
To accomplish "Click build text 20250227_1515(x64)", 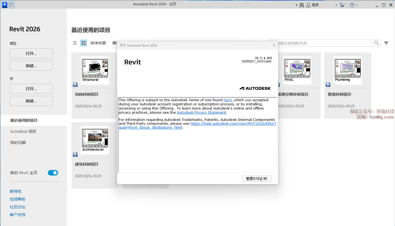I will [x=257, y=62].
